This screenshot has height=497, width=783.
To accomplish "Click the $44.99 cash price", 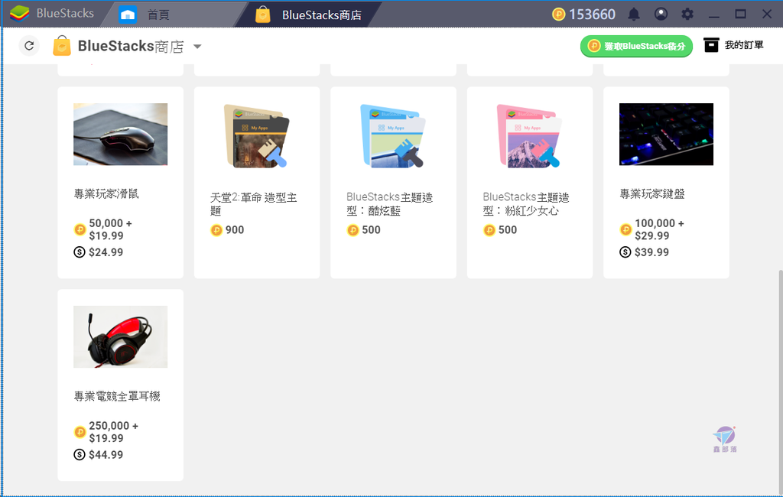I will click(106, 454).
